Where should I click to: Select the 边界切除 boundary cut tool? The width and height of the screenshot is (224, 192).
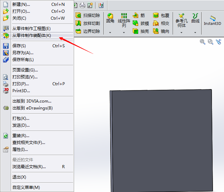coord(88,31)
